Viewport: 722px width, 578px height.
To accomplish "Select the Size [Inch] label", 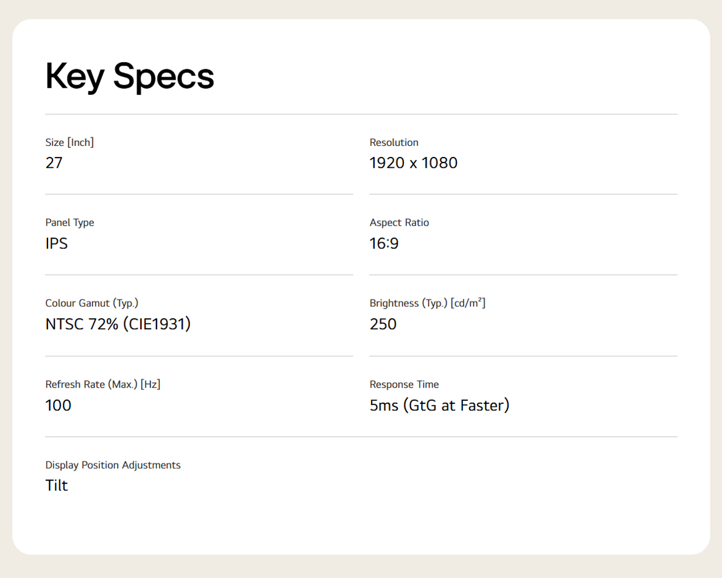I will point(69,142).
